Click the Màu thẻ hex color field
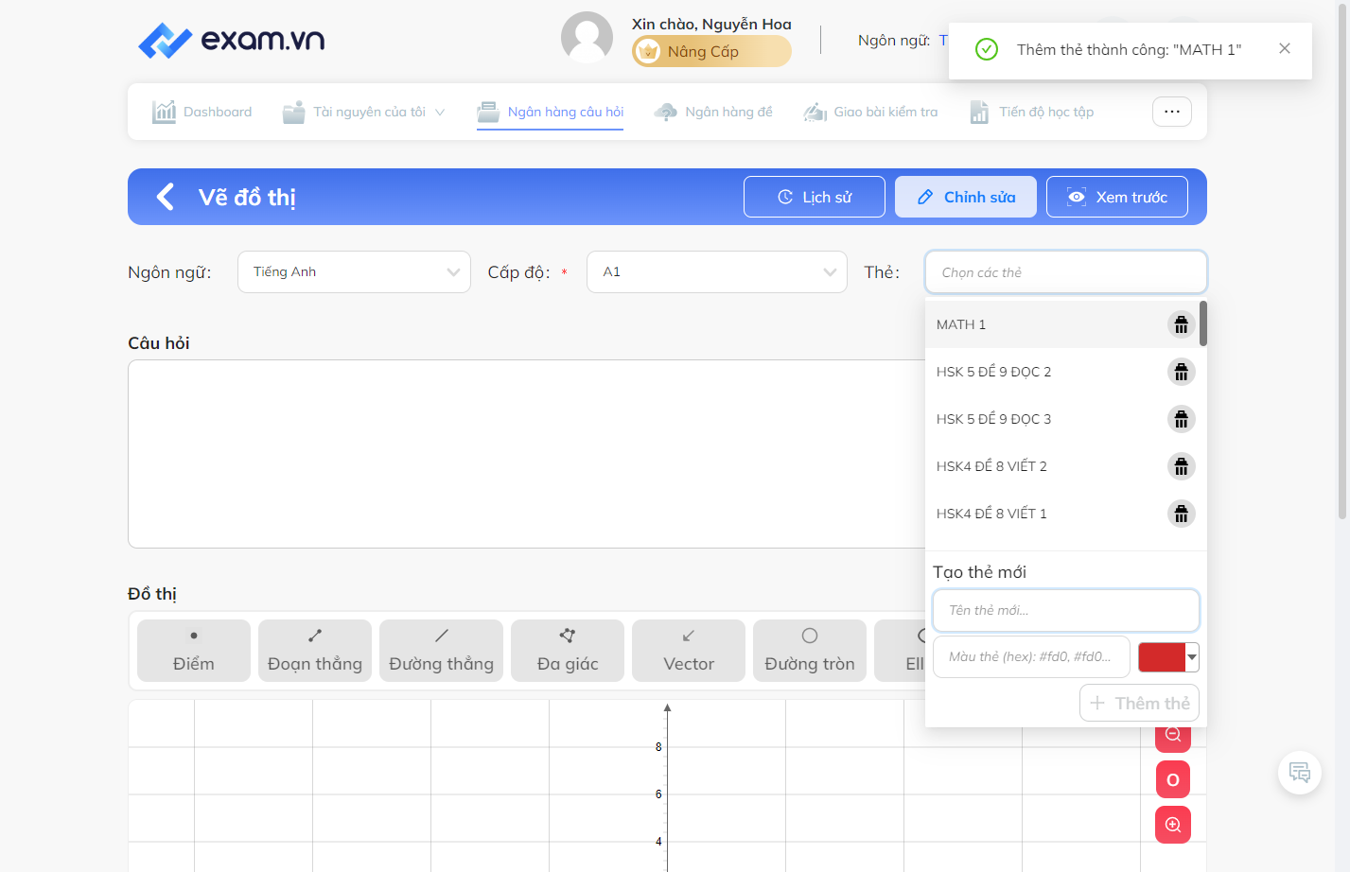Screen dimensions: 1350x872 (1032, 656)
